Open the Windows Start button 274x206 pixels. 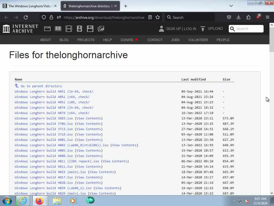click(x=7, y=201)
